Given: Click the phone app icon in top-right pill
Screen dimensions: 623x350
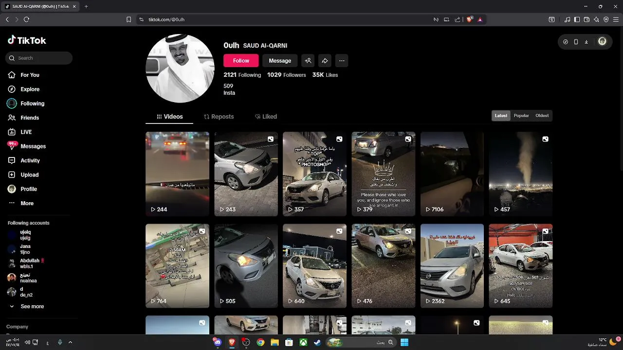Looking at the screenshot, I should click(x=576, y=42).
